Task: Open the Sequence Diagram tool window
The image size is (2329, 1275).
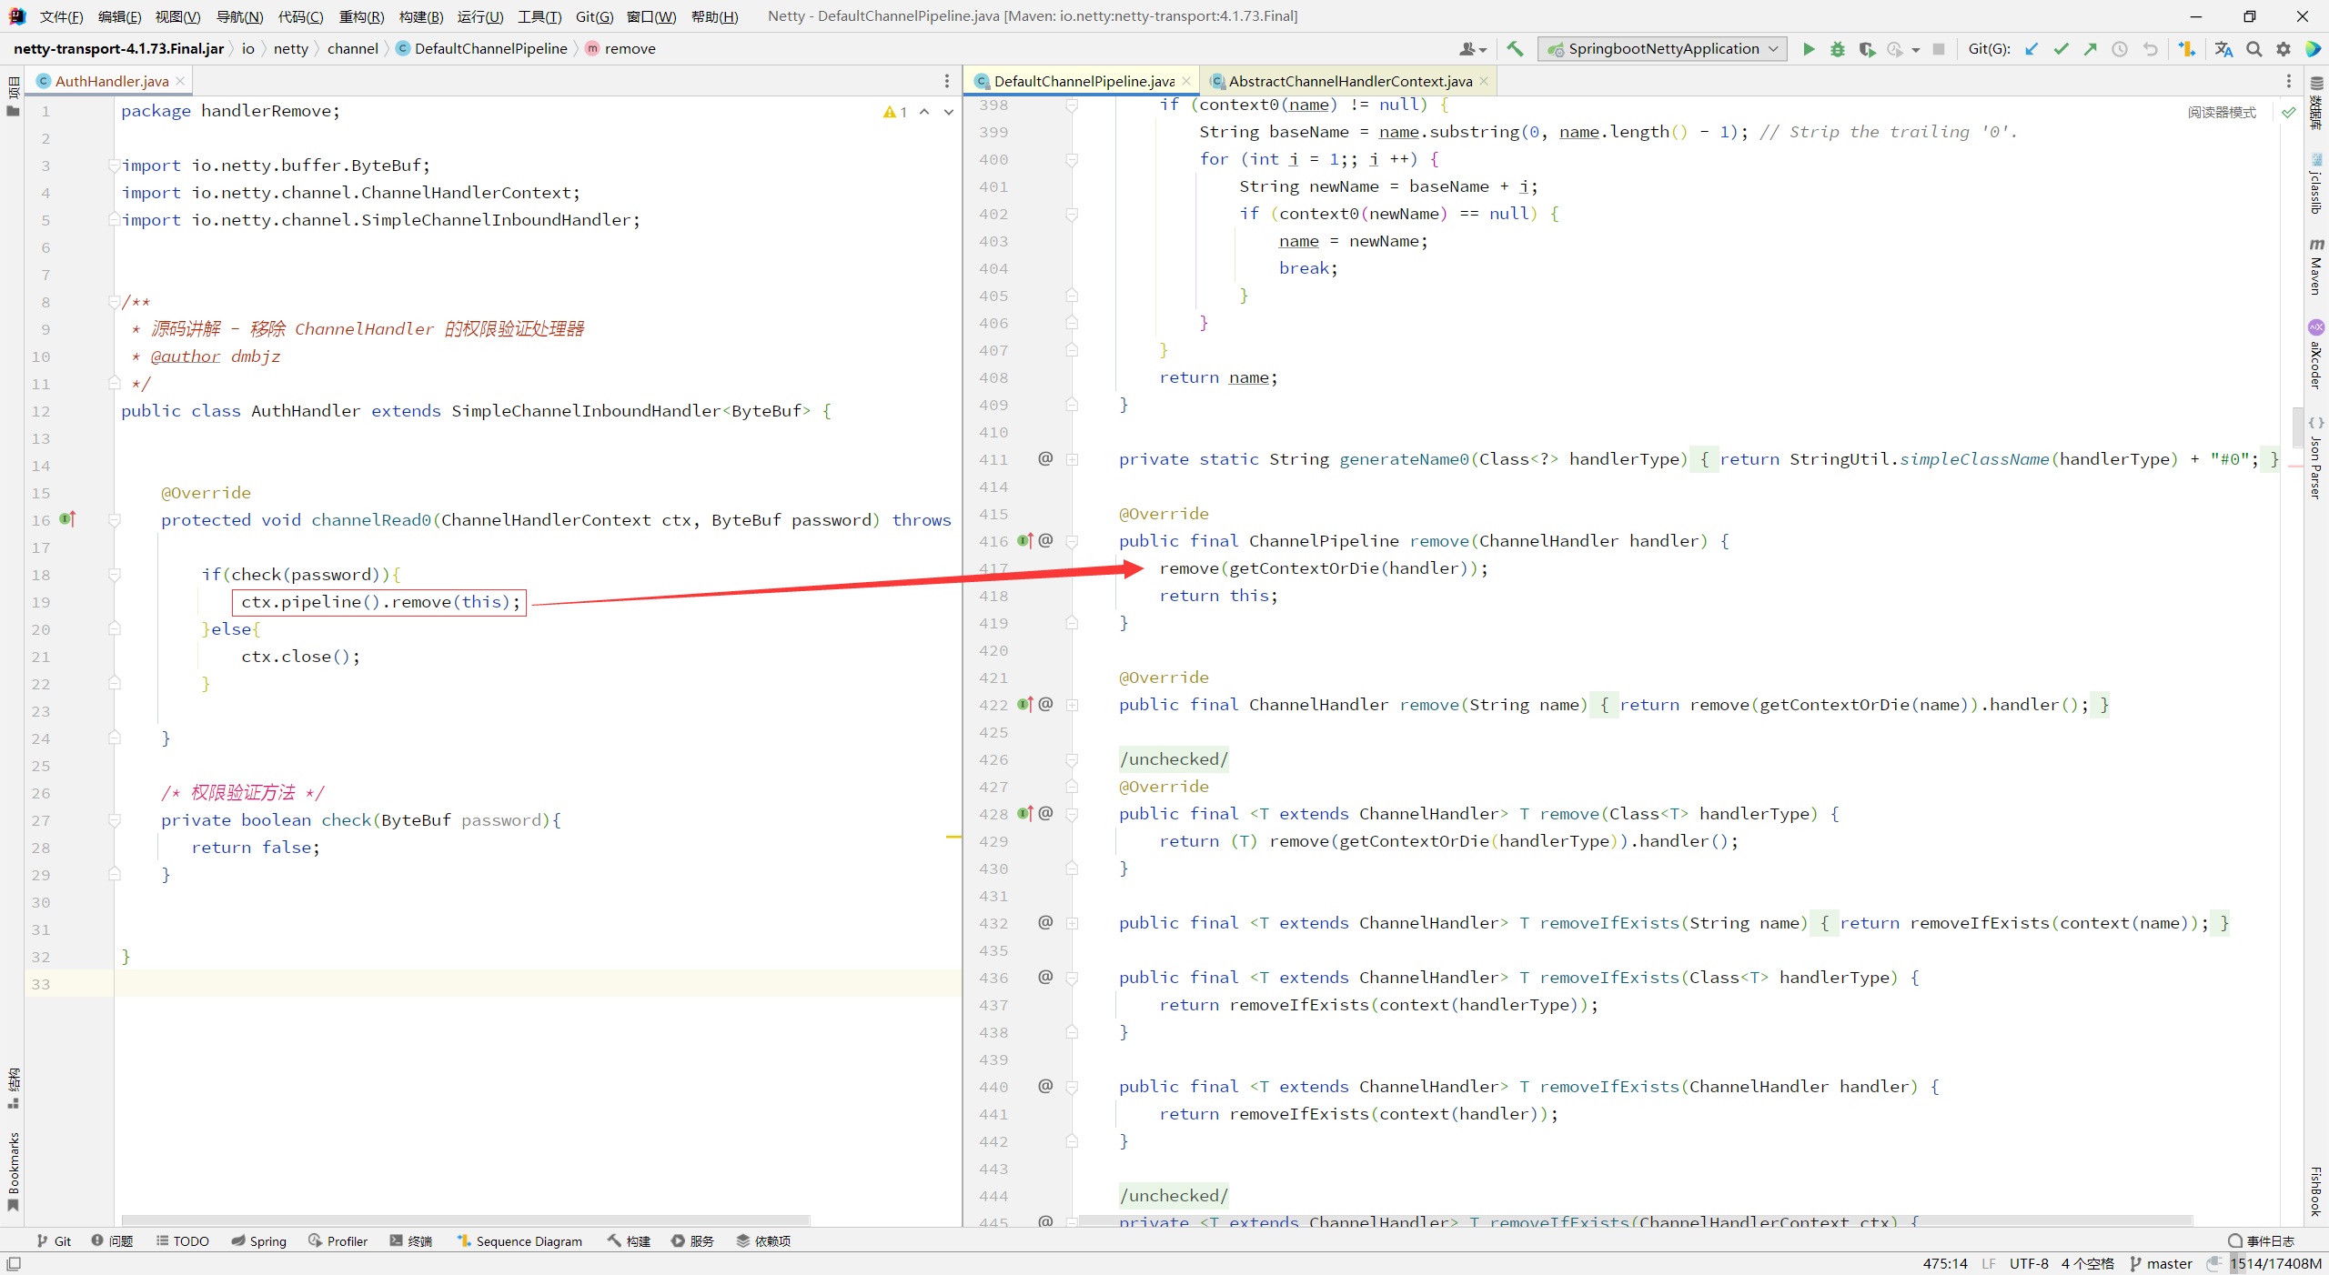Action: coord(519,1240)
